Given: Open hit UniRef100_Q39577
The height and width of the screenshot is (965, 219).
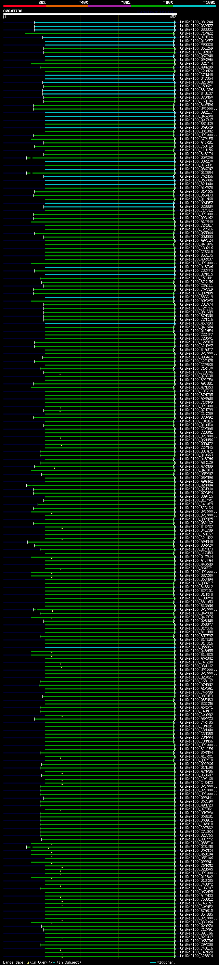Looking at the screenshot, I should click(196, 26).
